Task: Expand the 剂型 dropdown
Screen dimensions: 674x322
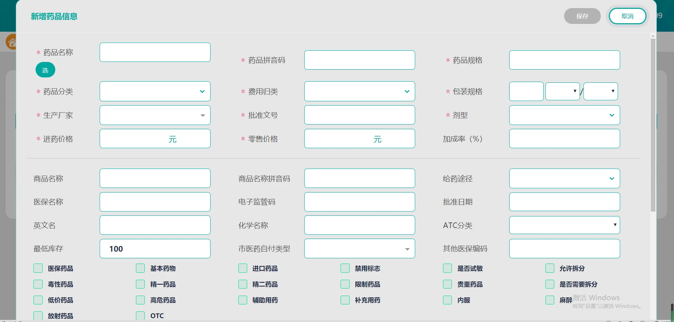Action: point(612,115)
